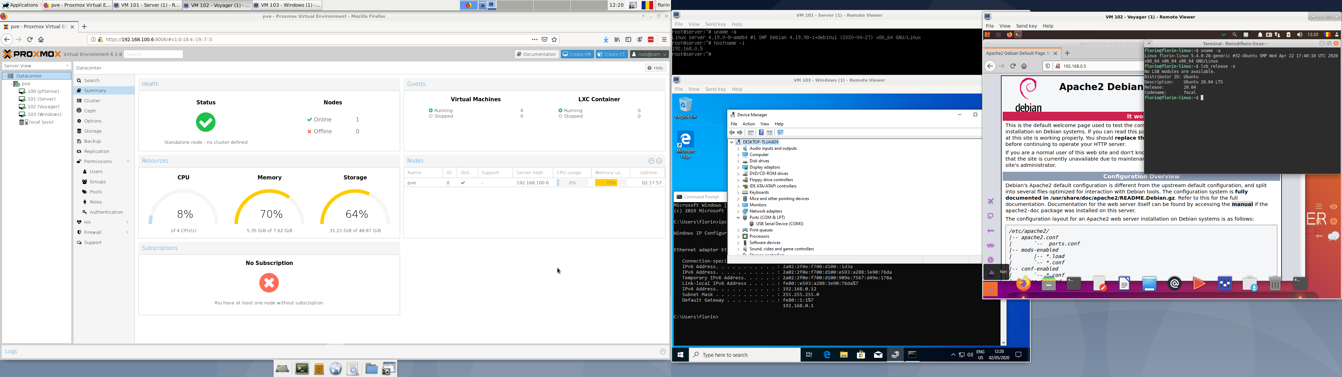Open the Server View combo box

pyautogui.click(x=36, y=66)
